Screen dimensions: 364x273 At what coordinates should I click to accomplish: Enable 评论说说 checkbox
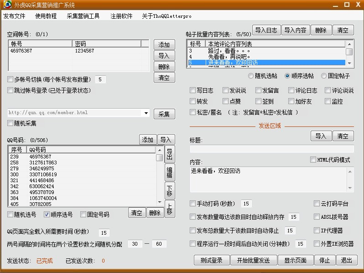point(328,90)
